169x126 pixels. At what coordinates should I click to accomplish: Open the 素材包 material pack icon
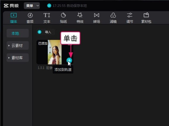pos(146,15)
